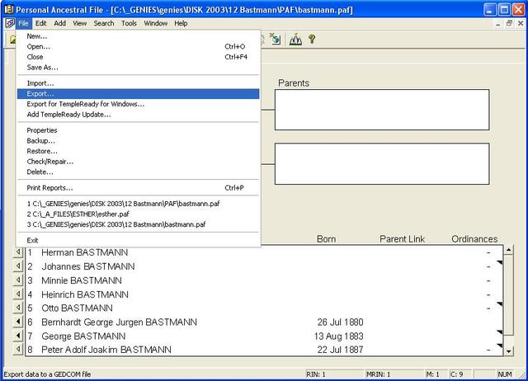Choose New... from the File menu
This screenshot has width=528, height=381.
click(138, 36)
